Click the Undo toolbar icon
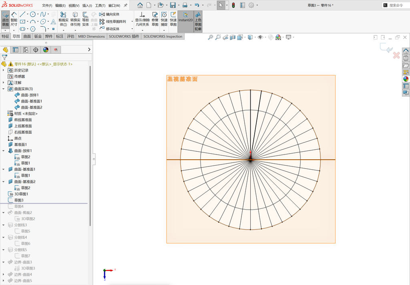This screenshot has height=285, width=410. tap(197, 5)
